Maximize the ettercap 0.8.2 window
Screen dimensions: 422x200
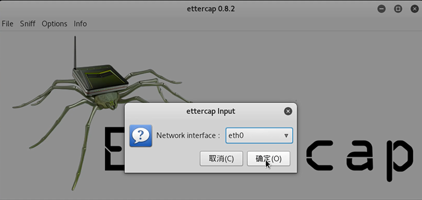(398, 9)
